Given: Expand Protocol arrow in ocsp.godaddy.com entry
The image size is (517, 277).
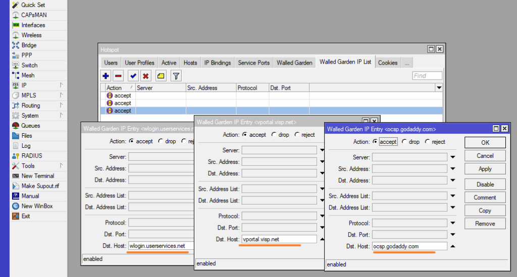Looking at the screenshot, I should [x=453, y=223].
